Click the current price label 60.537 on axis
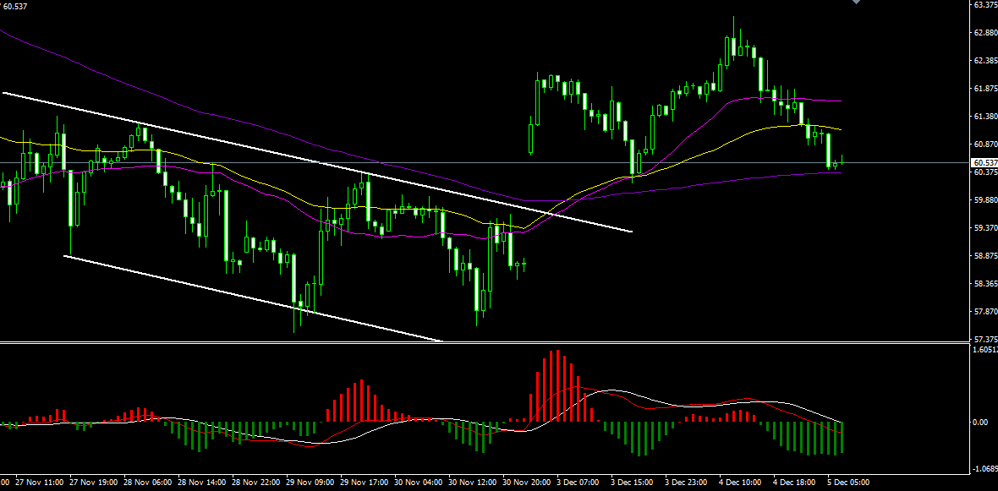This screenshot has width=998, height=491. coord(984,163)
